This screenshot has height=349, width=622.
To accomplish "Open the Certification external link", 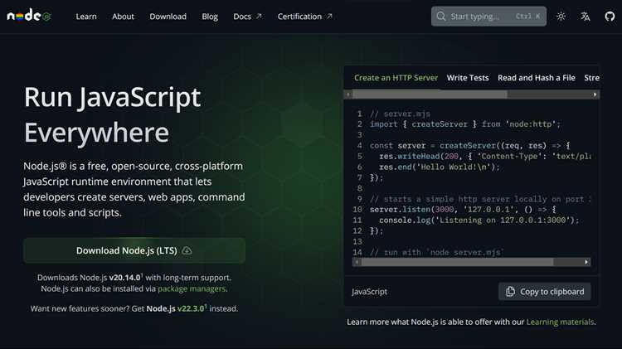I will pos(304,17).
